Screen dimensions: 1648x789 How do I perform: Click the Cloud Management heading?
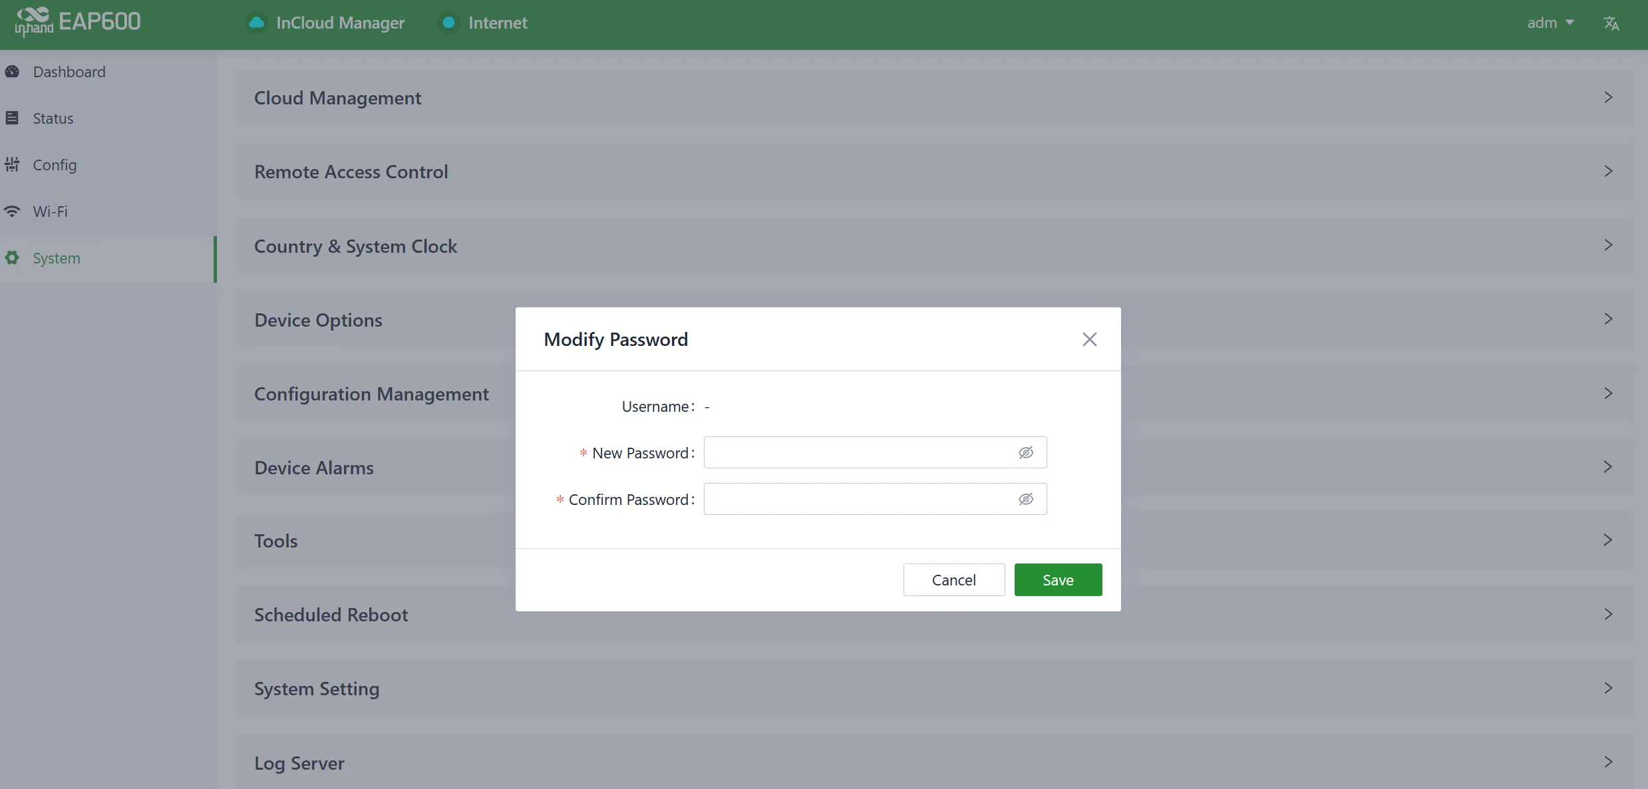337,98
